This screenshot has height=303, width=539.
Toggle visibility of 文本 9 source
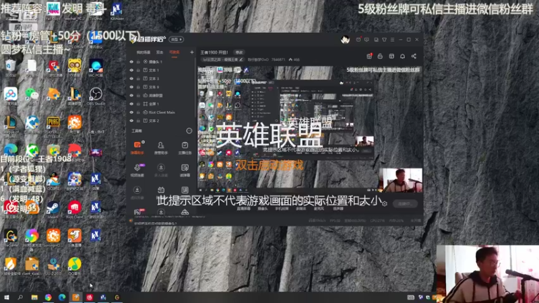131,87
